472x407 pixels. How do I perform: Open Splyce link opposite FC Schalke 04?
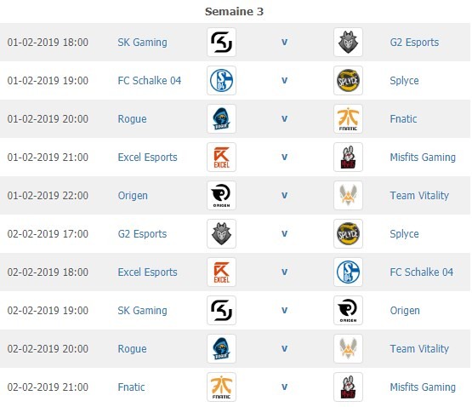click(404, 81)
